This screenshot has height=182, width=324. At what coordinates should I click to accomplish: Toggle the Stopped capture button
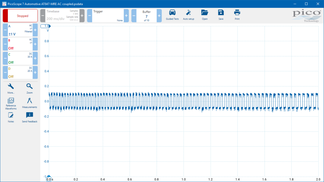coord(20,16)
